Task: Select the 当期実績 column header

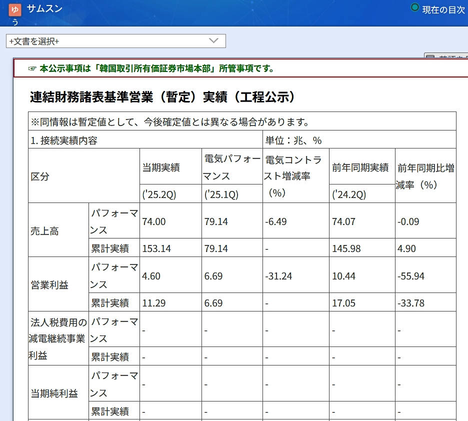Action: [161, 167]
